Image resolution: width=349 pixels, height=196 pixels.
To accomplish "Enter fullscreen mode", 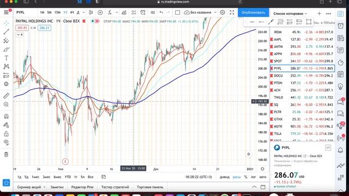I will pos(232,13).
